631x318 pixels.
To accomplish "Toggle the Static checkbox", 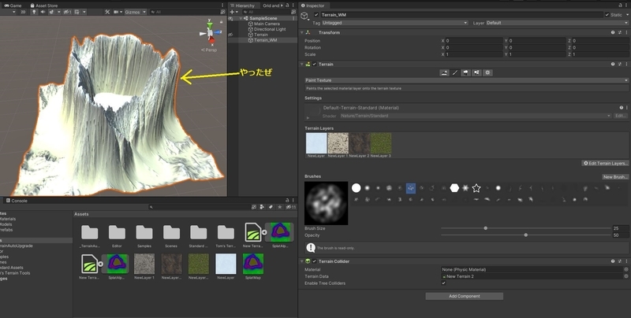I will (607, 15).
